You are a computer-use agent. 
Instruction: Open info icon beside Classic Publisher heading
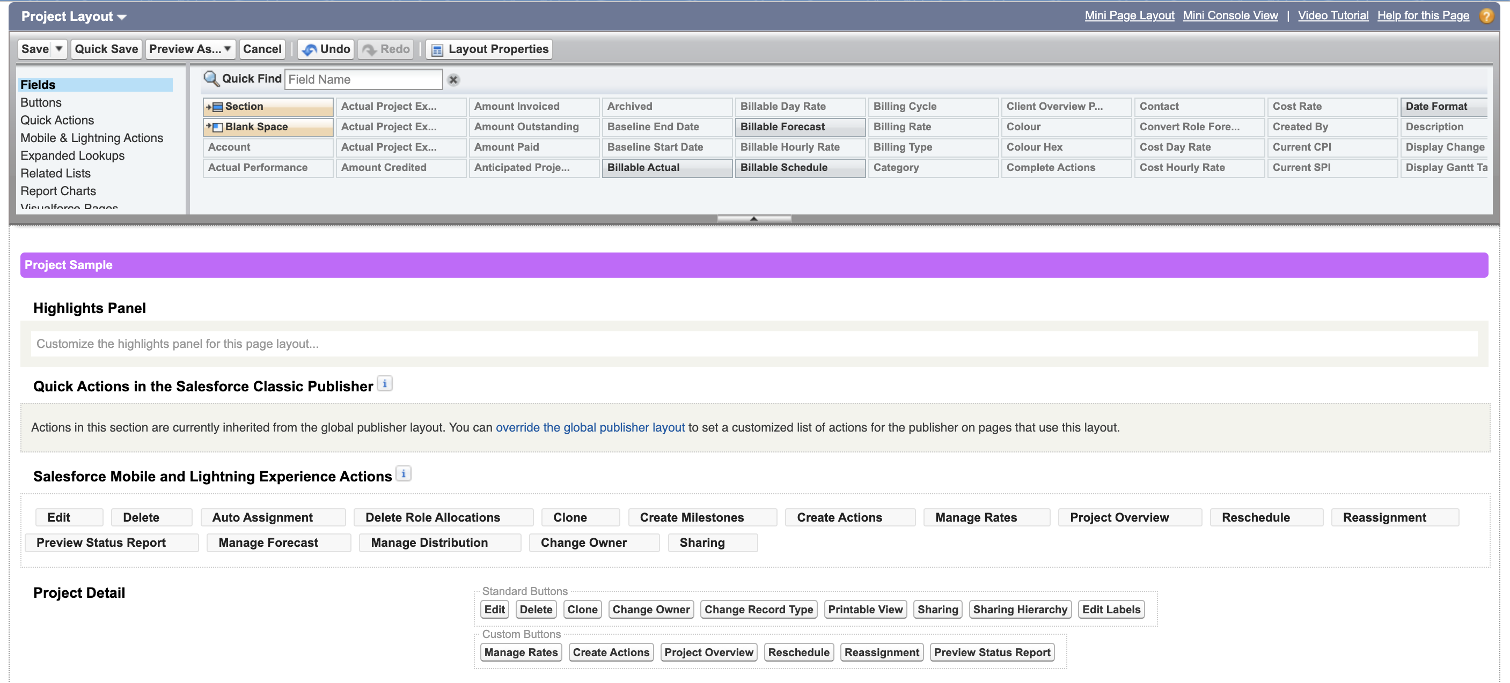pos(385,384)
